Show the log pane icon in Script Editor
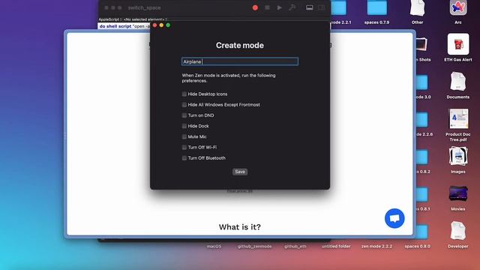 click(310, 7)
